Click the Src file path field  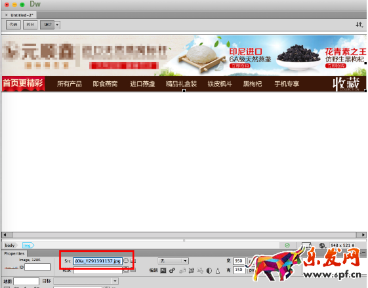click(x=98, y=261)
